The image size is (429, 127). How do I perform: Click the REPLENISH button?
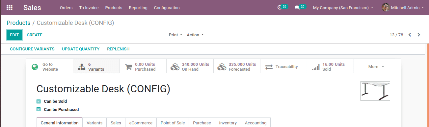coord(118,49)
